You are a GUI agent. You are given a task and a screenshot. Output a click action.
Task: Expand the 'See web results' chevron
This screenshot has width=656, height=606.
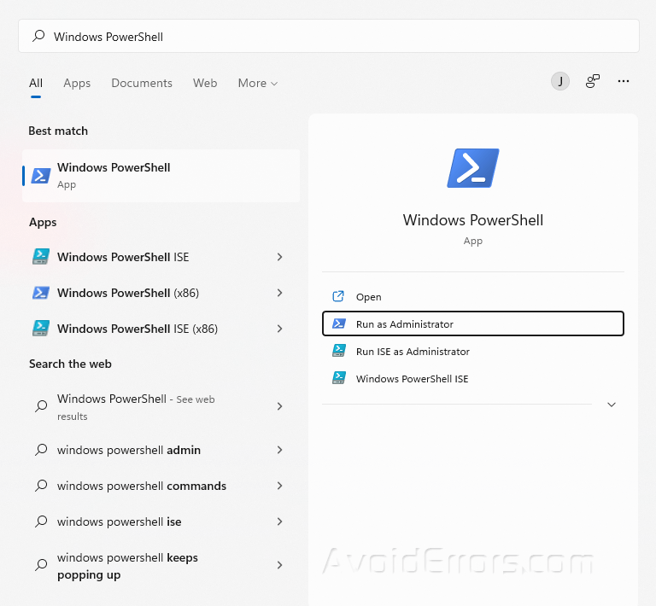(280, 405)
